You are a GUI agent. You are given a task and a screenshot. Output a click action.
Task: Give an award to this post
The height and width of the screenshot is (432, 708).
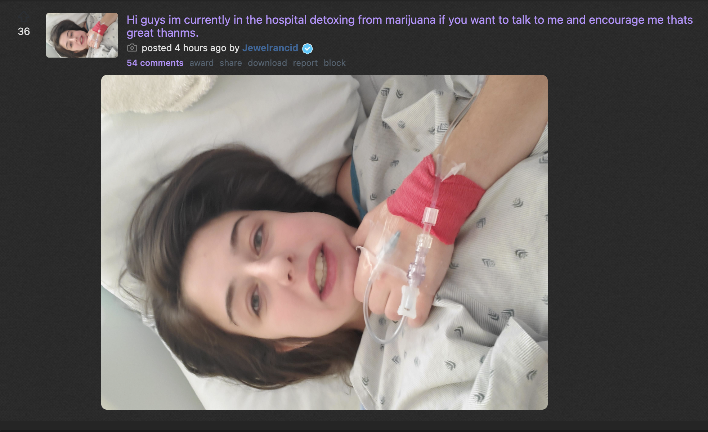coord(201,63)
